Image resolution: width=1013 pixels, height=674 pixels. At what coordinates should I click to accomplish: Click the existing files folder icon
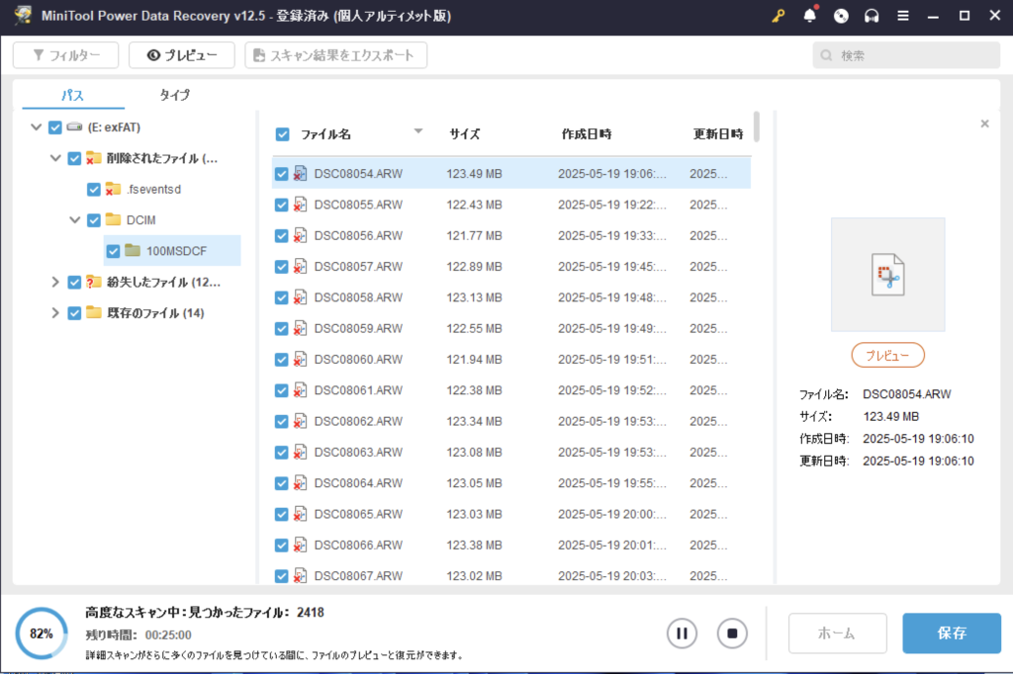click(94, 312)
